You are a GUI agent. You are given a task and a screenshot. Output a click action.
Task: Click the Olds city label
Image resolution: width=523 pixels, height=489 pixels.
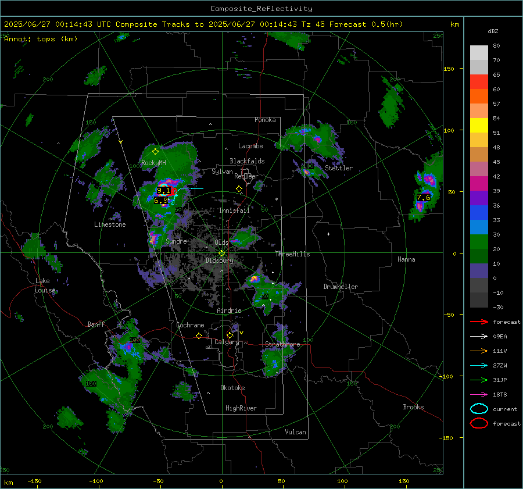click(221, 242)
